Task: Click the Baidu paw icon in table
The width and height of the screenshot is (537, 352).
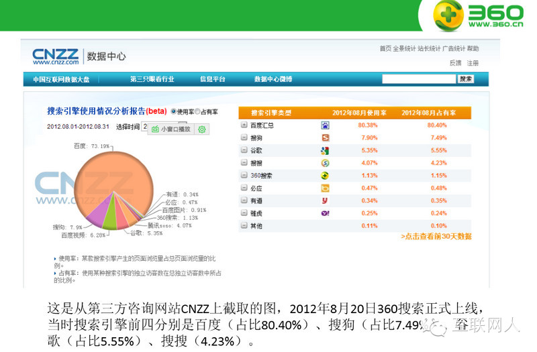Action: click(325, 125)
